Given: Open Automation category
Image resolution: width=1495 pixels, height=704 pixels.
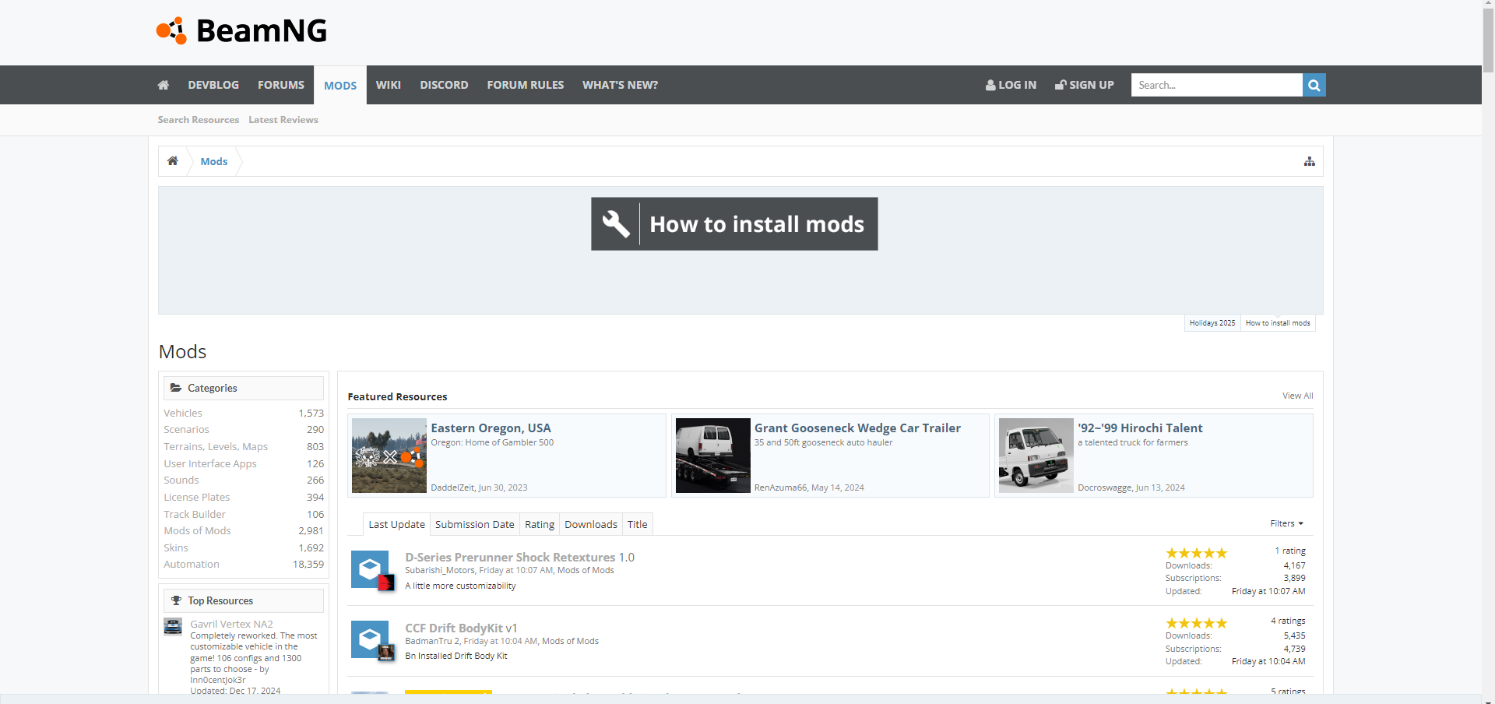Looking at the screenshot, I should [x=192, y=565].
